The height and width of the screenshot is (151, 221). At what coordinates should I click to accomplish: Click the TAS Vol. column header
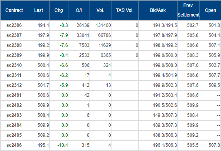[x=125, y=10]
